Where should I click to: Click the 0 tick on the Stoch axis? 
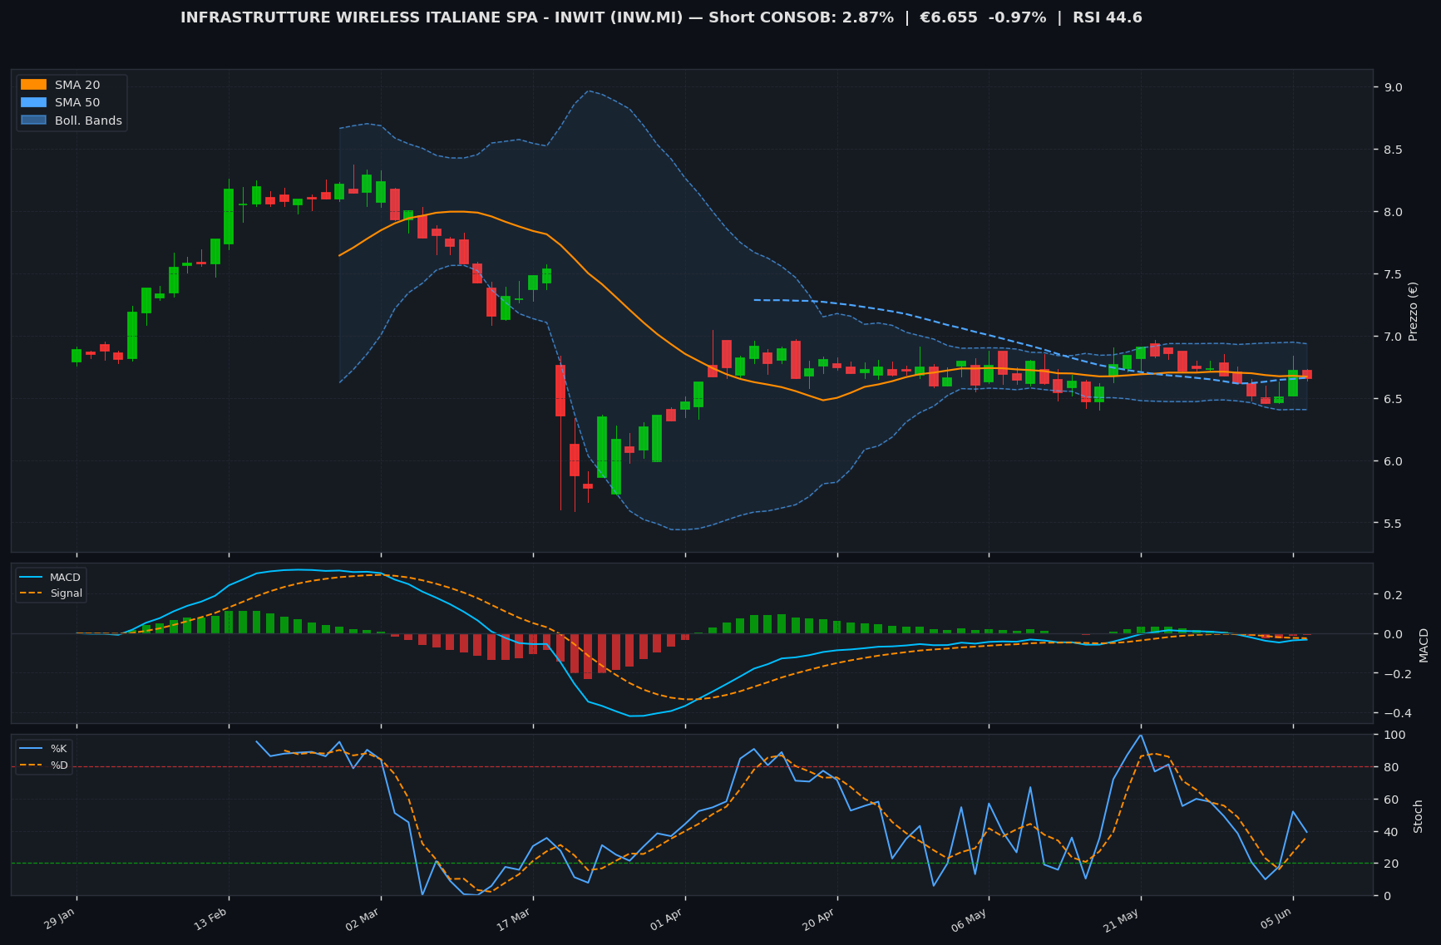click(1388, 896)
